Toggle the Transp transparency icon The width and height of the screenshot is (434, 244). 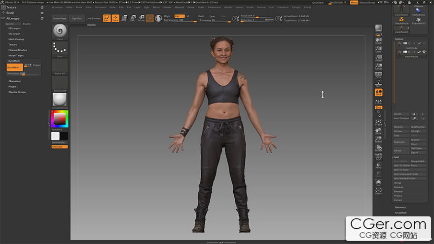point(378,166)
